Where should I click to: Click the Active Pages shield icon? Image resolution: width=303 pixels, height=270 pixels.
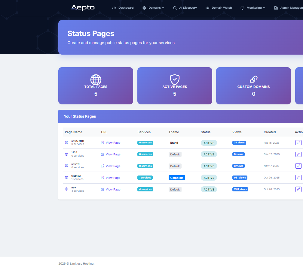tap(175, 80)
